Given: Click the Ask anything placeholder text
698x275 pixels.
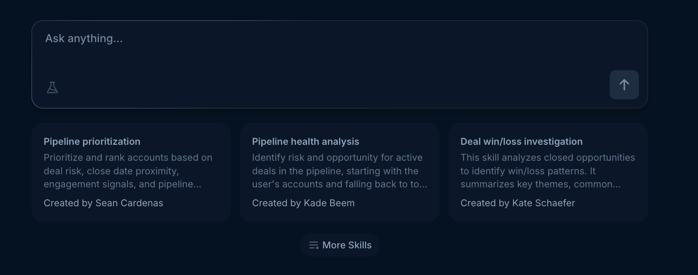Looking at the screenshot, I should tap(84, 39).
